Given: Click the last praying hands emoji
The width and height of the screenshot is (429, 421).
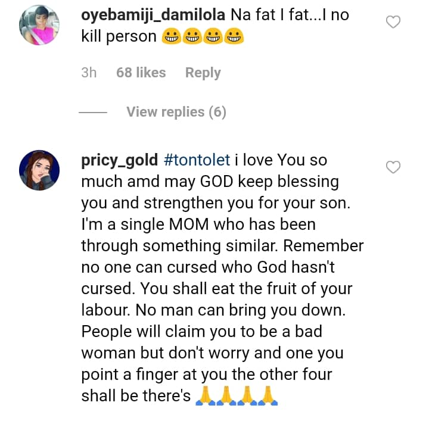Looking at the screenshot, I should (269, 396).
